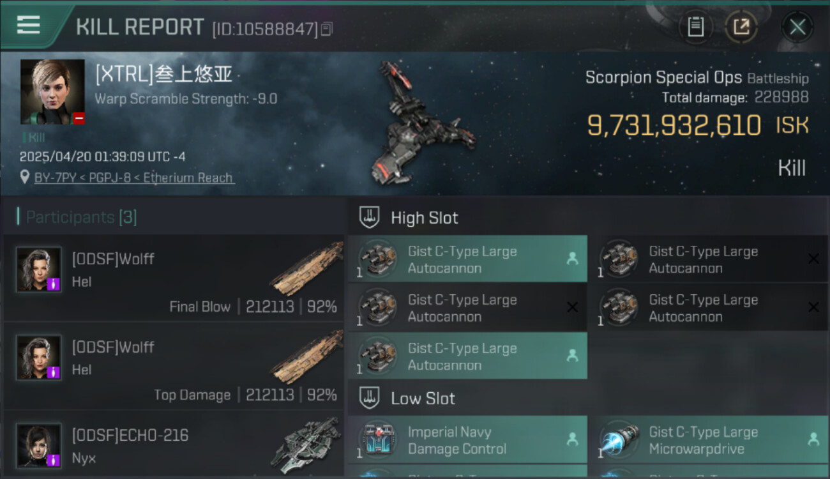Click the Low Slot section header icon

coord(370,399)
